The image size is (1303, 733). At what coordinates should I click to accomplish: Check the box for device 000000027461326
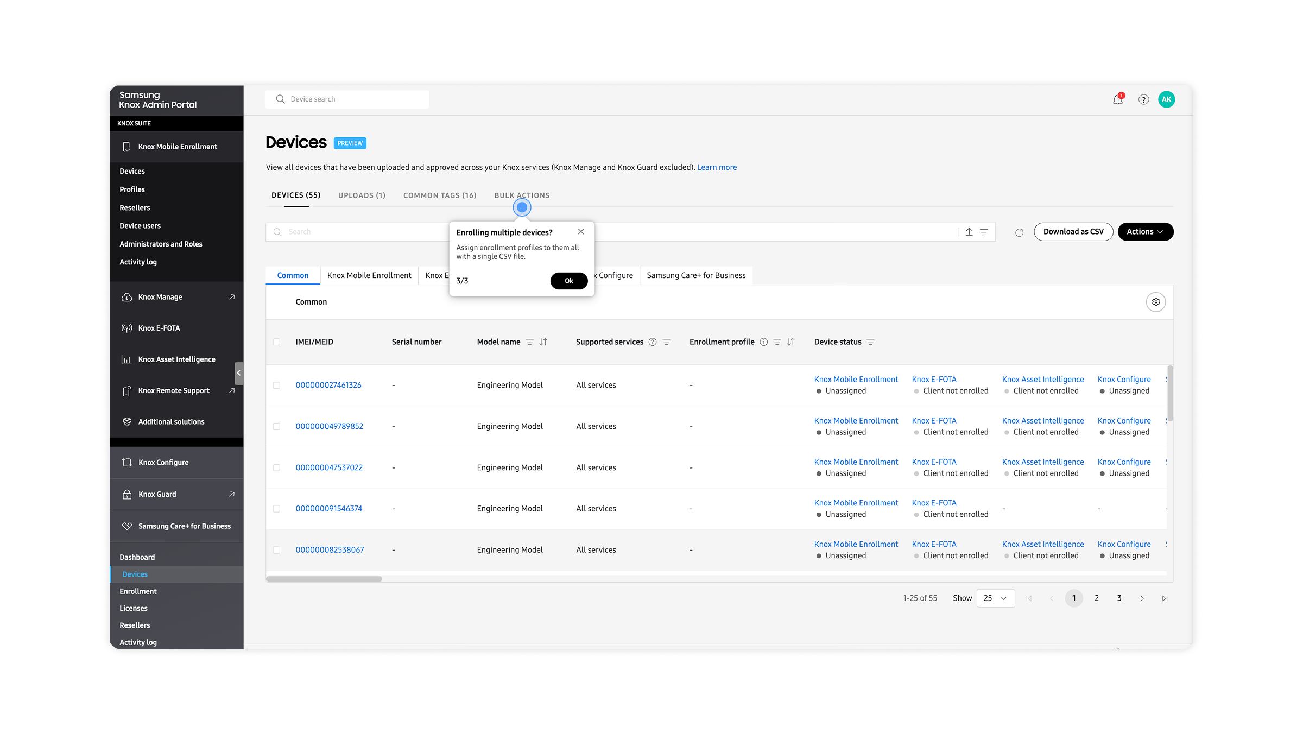pos(277,385)
